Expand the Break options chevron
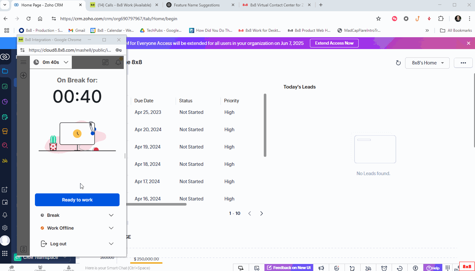This screenshot has height=271, width=475. point(111,215)
